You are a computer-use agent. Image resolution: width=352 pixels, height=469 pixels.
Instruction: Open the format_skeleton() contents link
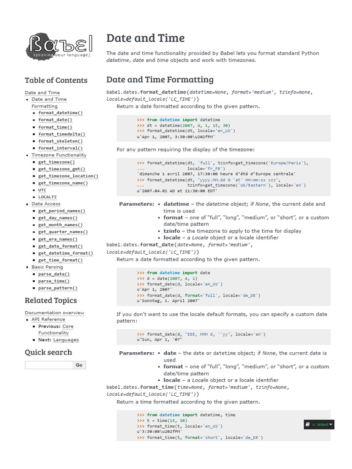[60, 141]
